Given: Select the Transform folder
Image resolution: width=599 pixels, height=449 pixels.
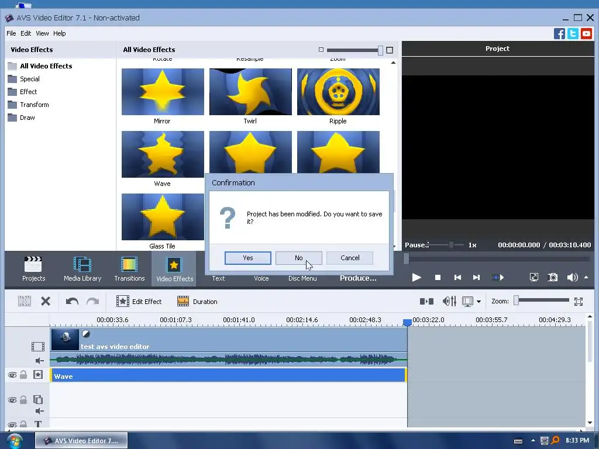Looking at the screenshot, I should (28, 105).
